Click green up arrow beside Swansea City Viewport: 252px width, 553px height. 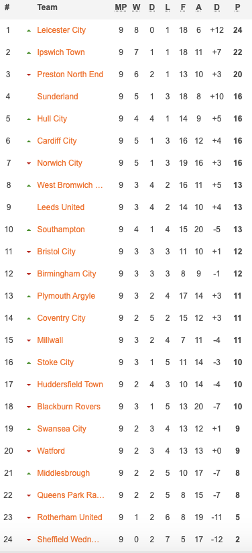(x=29, y=430)
